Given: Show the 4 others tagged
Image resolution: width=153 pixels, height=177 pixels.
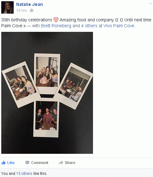Looking at the screenshot, I should [89, 26].
